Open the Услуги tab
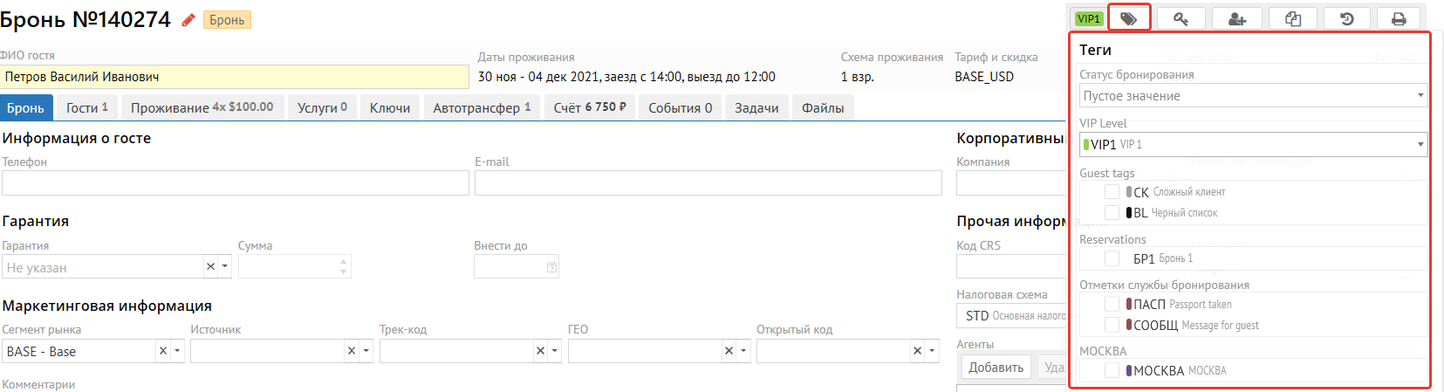This screenshot has height=392, width=1444. point(322,107)
